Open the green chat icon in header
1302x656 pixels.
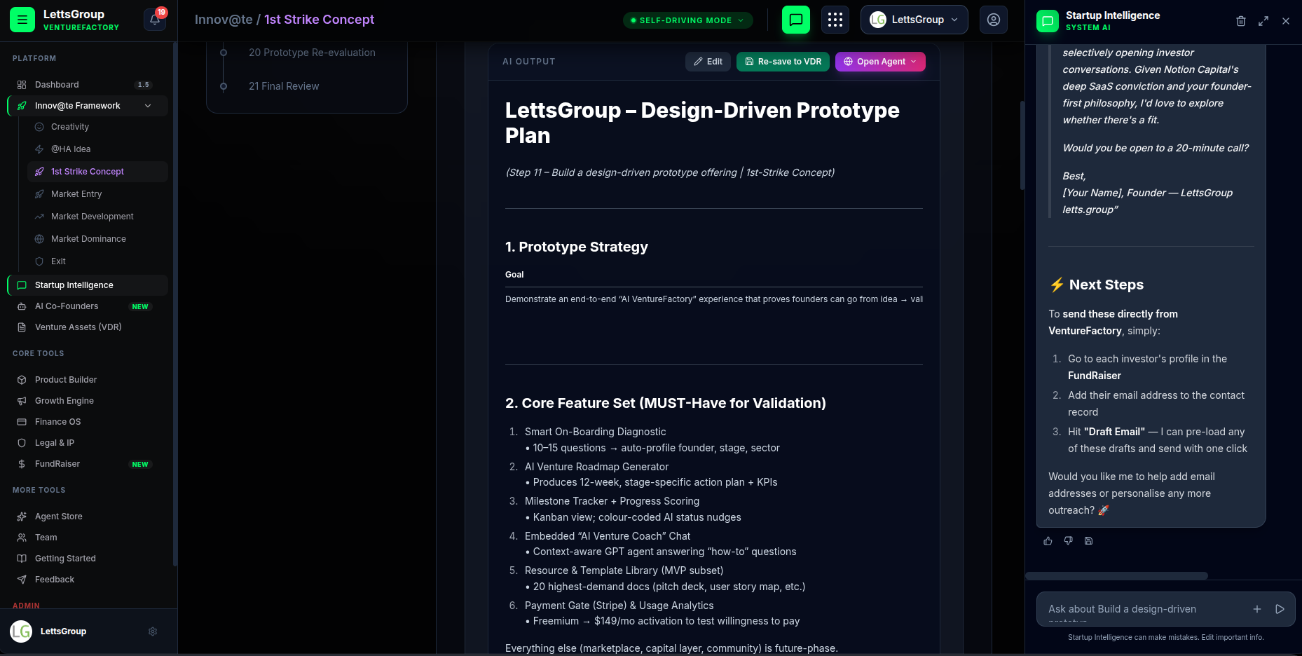click(796, 20)
